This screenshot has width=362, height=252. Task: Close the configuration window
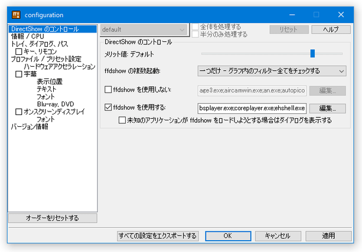coord(341,15)
